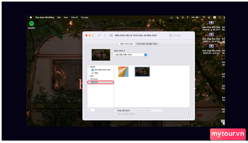The height and width of the screenshot is (143, 248).
Task: Click the Tìm kiếm search field
Action: 181,36
